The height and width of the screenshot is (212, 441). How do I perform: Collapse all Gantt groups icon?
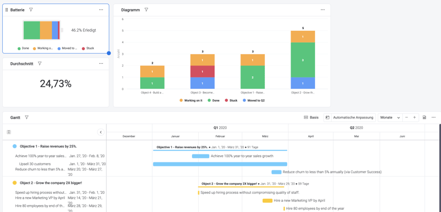[x=9, y=132]
